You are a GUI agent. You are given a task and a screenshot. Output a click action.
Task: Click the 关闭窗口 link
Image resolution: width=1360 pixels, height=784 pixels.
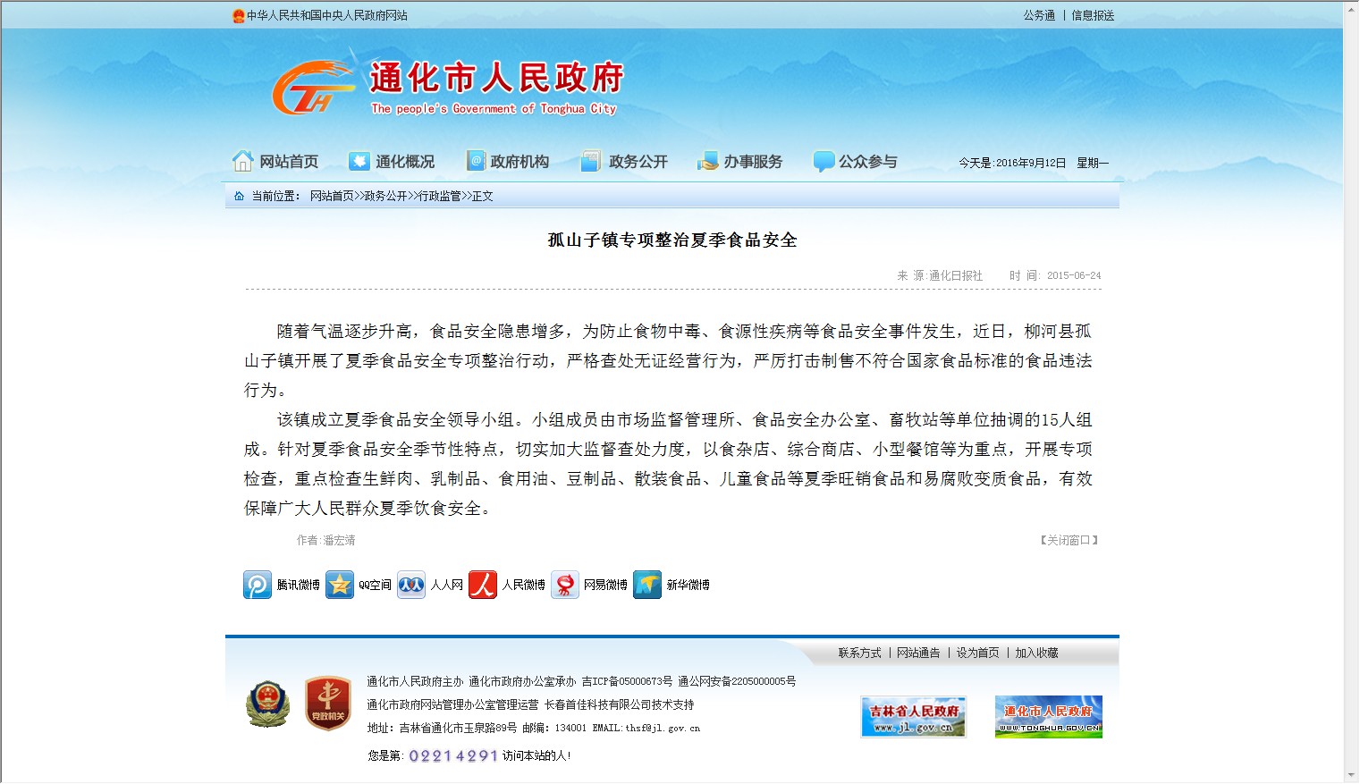click(x=1069, y=541)
